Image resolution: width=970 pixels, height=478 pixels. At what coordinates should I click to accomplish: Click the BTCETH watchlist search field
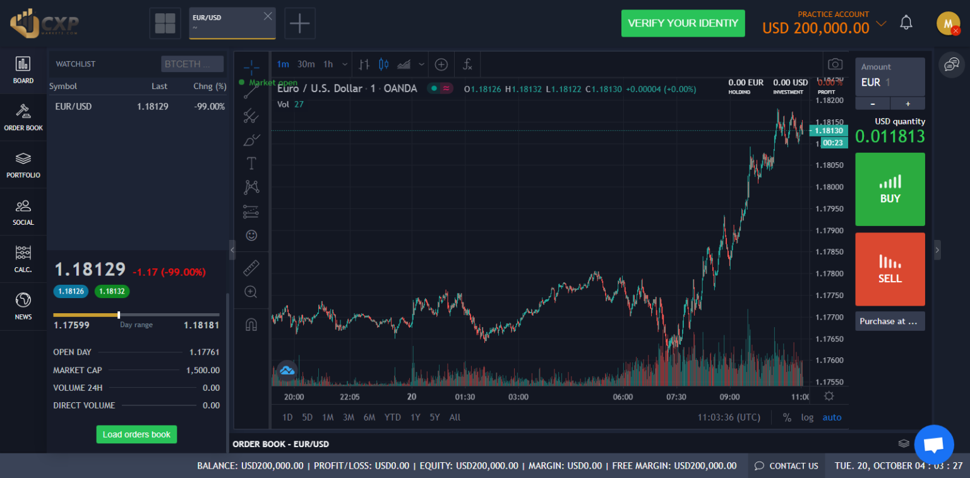(192, 64)
